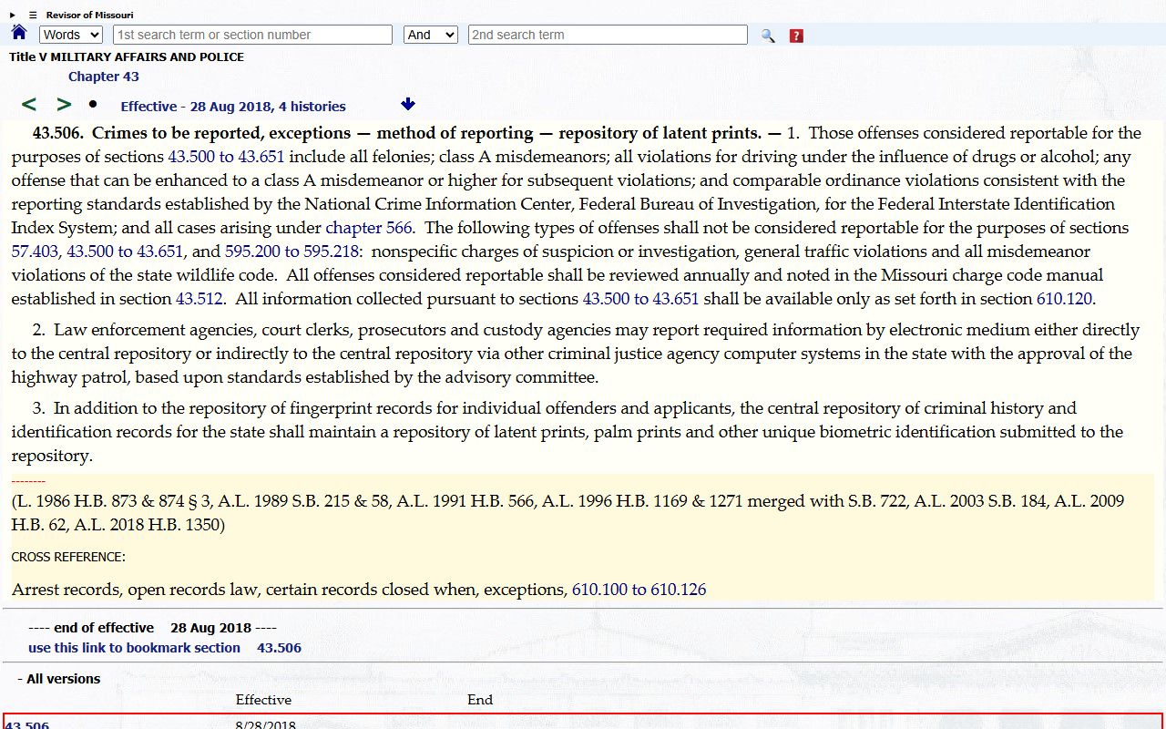Click the end of effective 28 Aug 2018 text

point(152,628)
